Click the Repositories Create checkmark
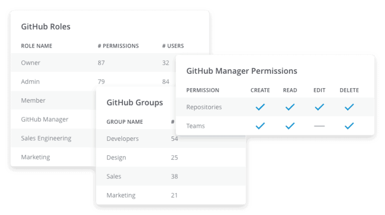This screenshot has width=385, height=215. coord(260,107)
